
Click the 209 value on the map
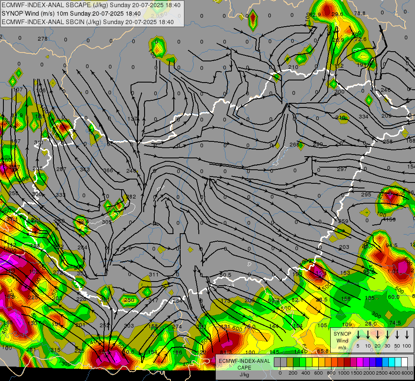click(x=387, y=116)
